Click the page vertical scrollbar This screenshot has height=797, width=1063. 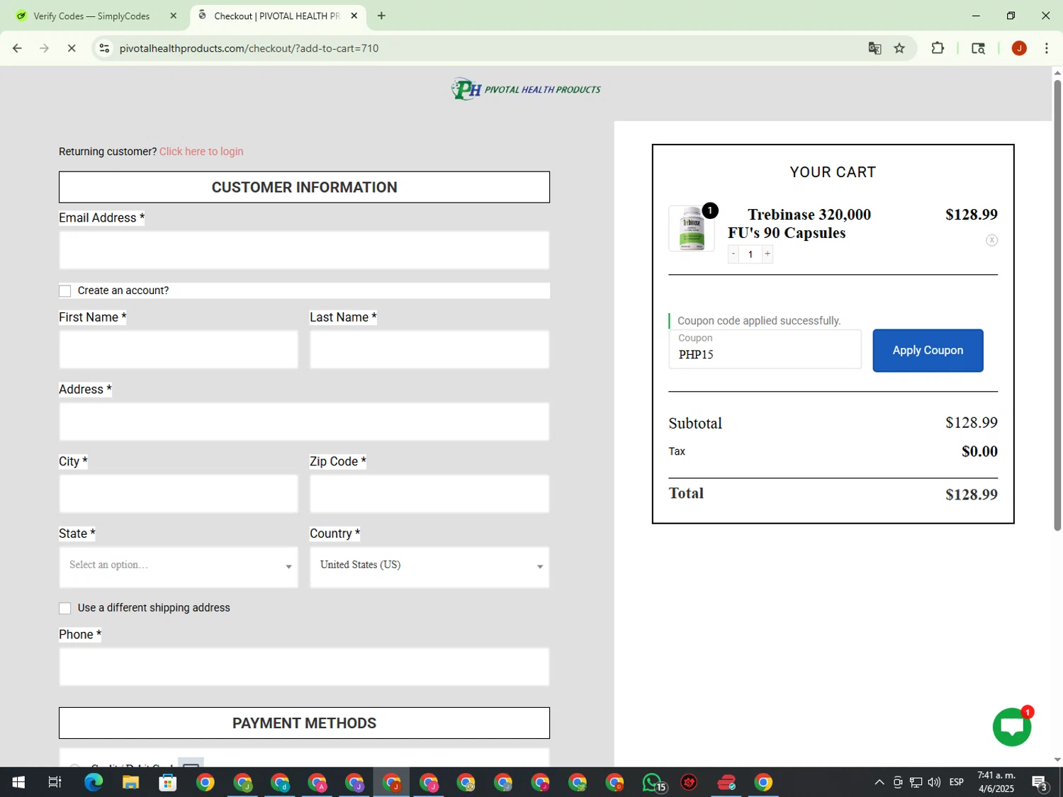click(x=1057, y=305)
